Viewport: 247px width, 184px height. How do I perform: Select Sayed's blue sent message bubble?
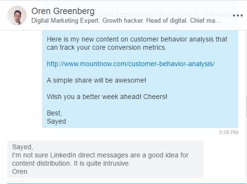tap(140, 79)
